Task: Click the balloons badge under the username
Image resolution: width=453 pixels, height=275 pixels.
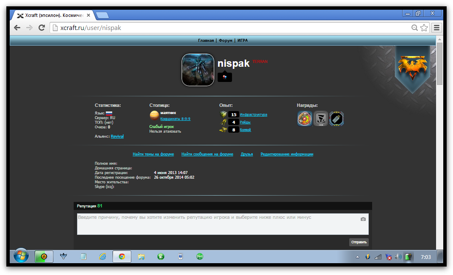Action: coord(225,77)
